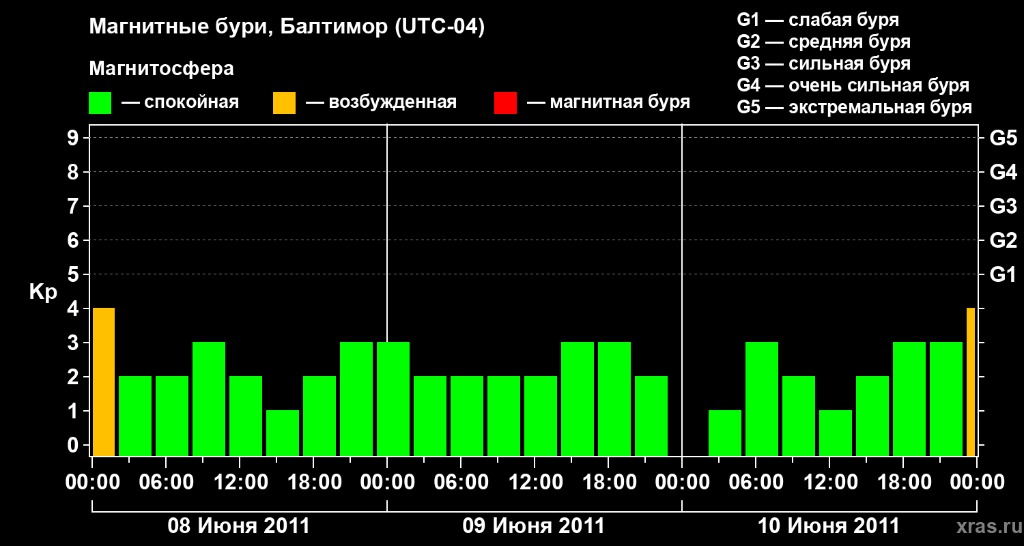Click the '— возбужденная' legend label
Viewport: 1024px width, 546px height.
tap(381, 103)
